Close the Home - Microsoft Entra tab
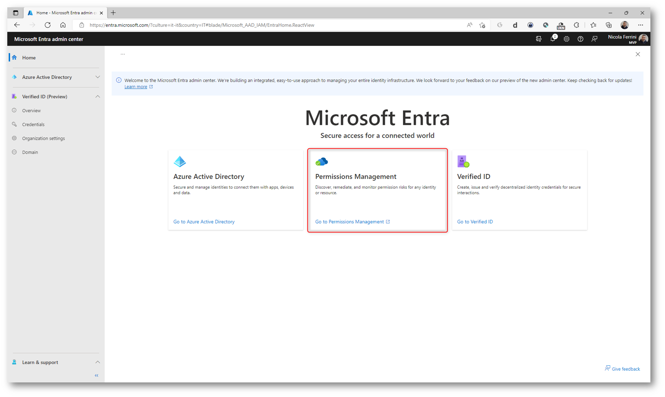Viewport: 665px width, 397px height. pyautogui.click(x=101, y=13)
